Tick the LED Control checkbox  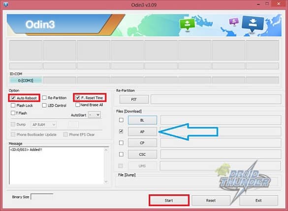(x=44, y=105)
